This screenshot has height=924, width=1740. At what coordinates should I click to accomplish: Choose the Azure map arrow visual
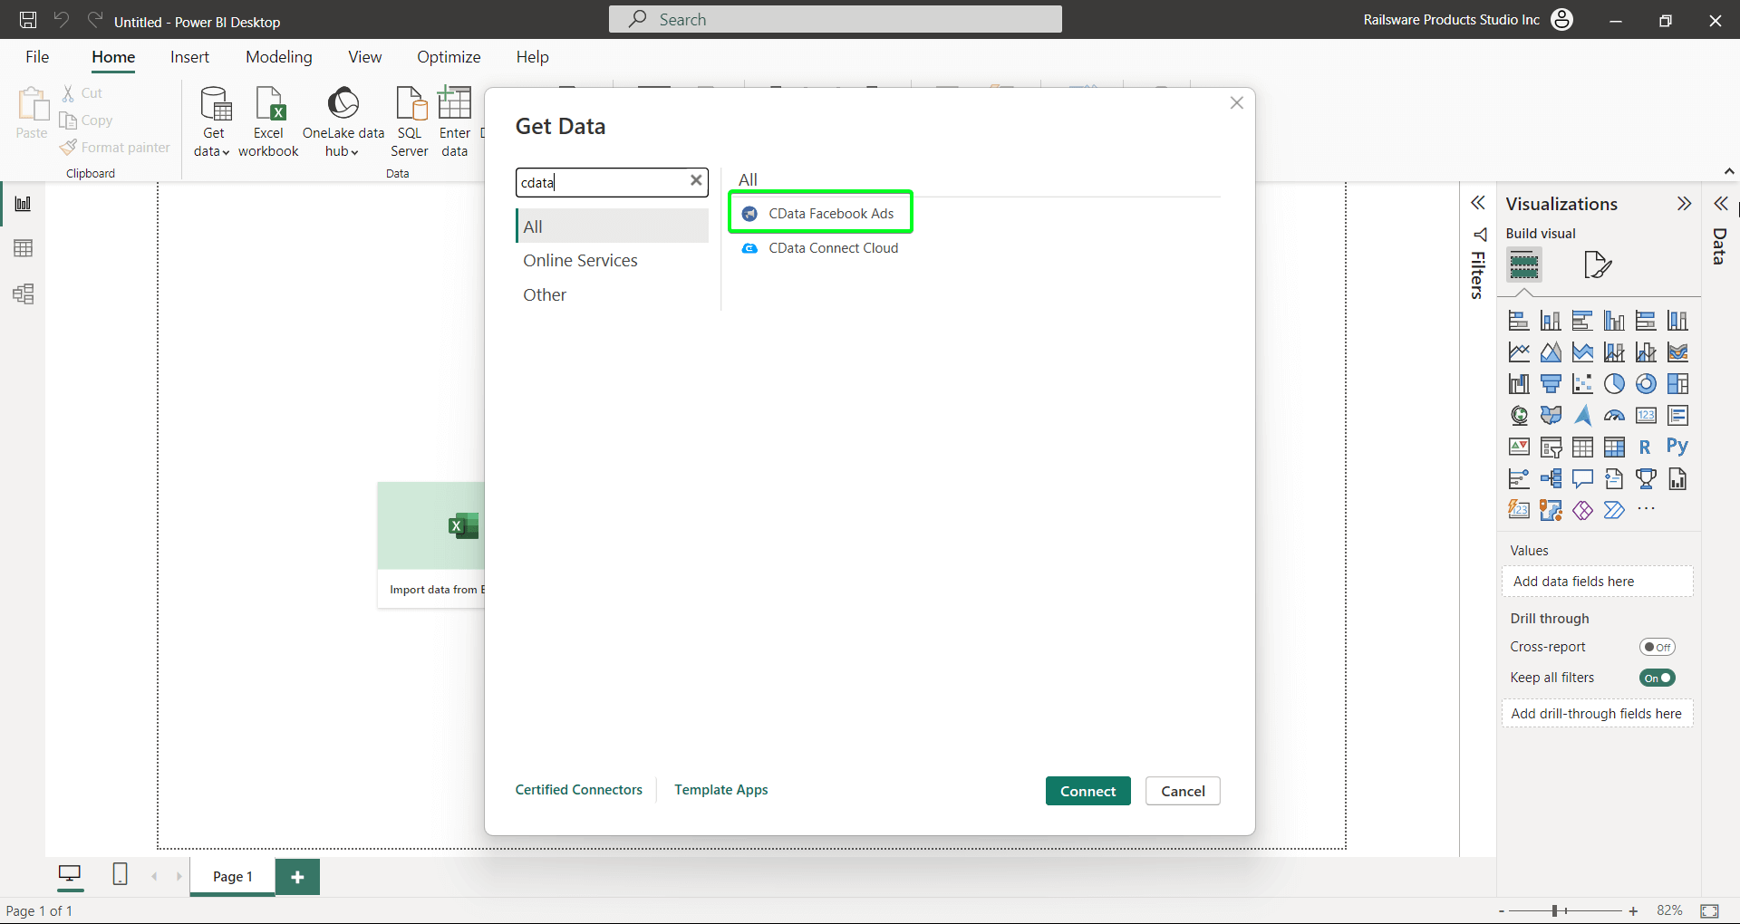tap(1582, 416)
